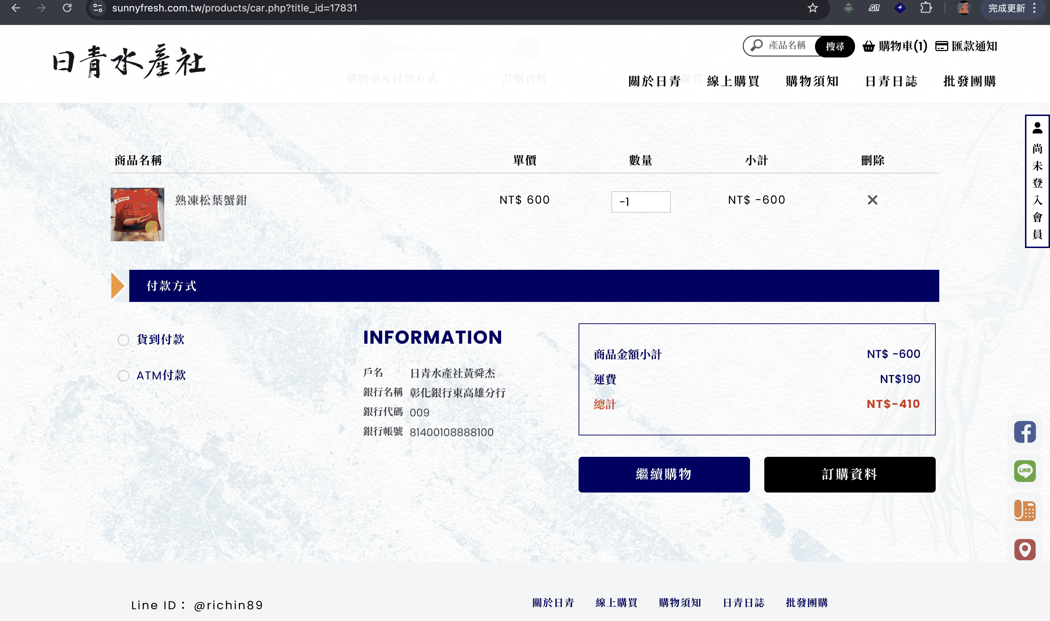
Task: Click footer link 購物須知
Action: pos(680,602)
